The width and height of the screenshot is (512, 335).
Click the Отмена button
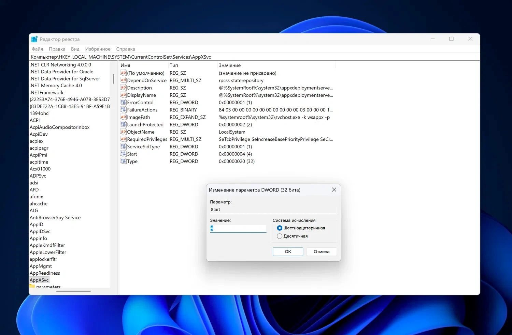click(321, 252)
